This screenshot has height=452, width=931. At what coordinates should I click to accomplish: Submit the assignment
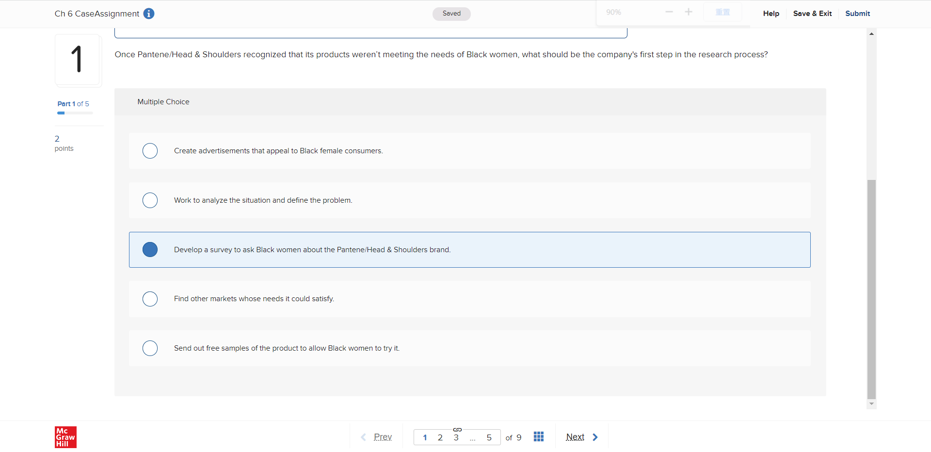coord(857,14)
